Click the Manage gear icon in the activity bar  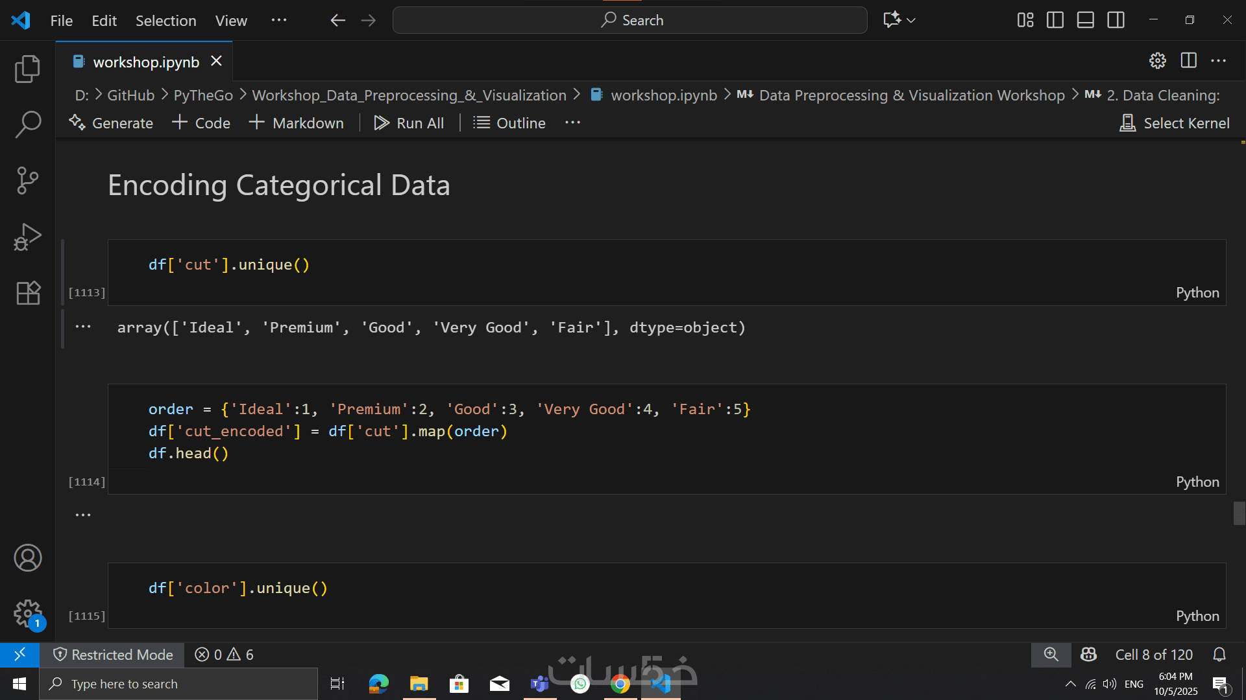(x=27, y=612)
